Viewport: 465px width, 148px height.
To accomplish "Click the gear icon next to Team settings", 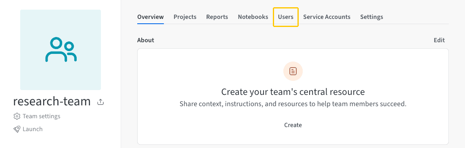I will click(17, 116).
